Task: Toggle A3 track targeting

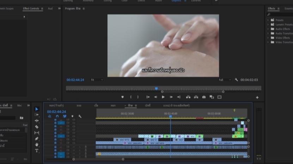Action: 61,154
